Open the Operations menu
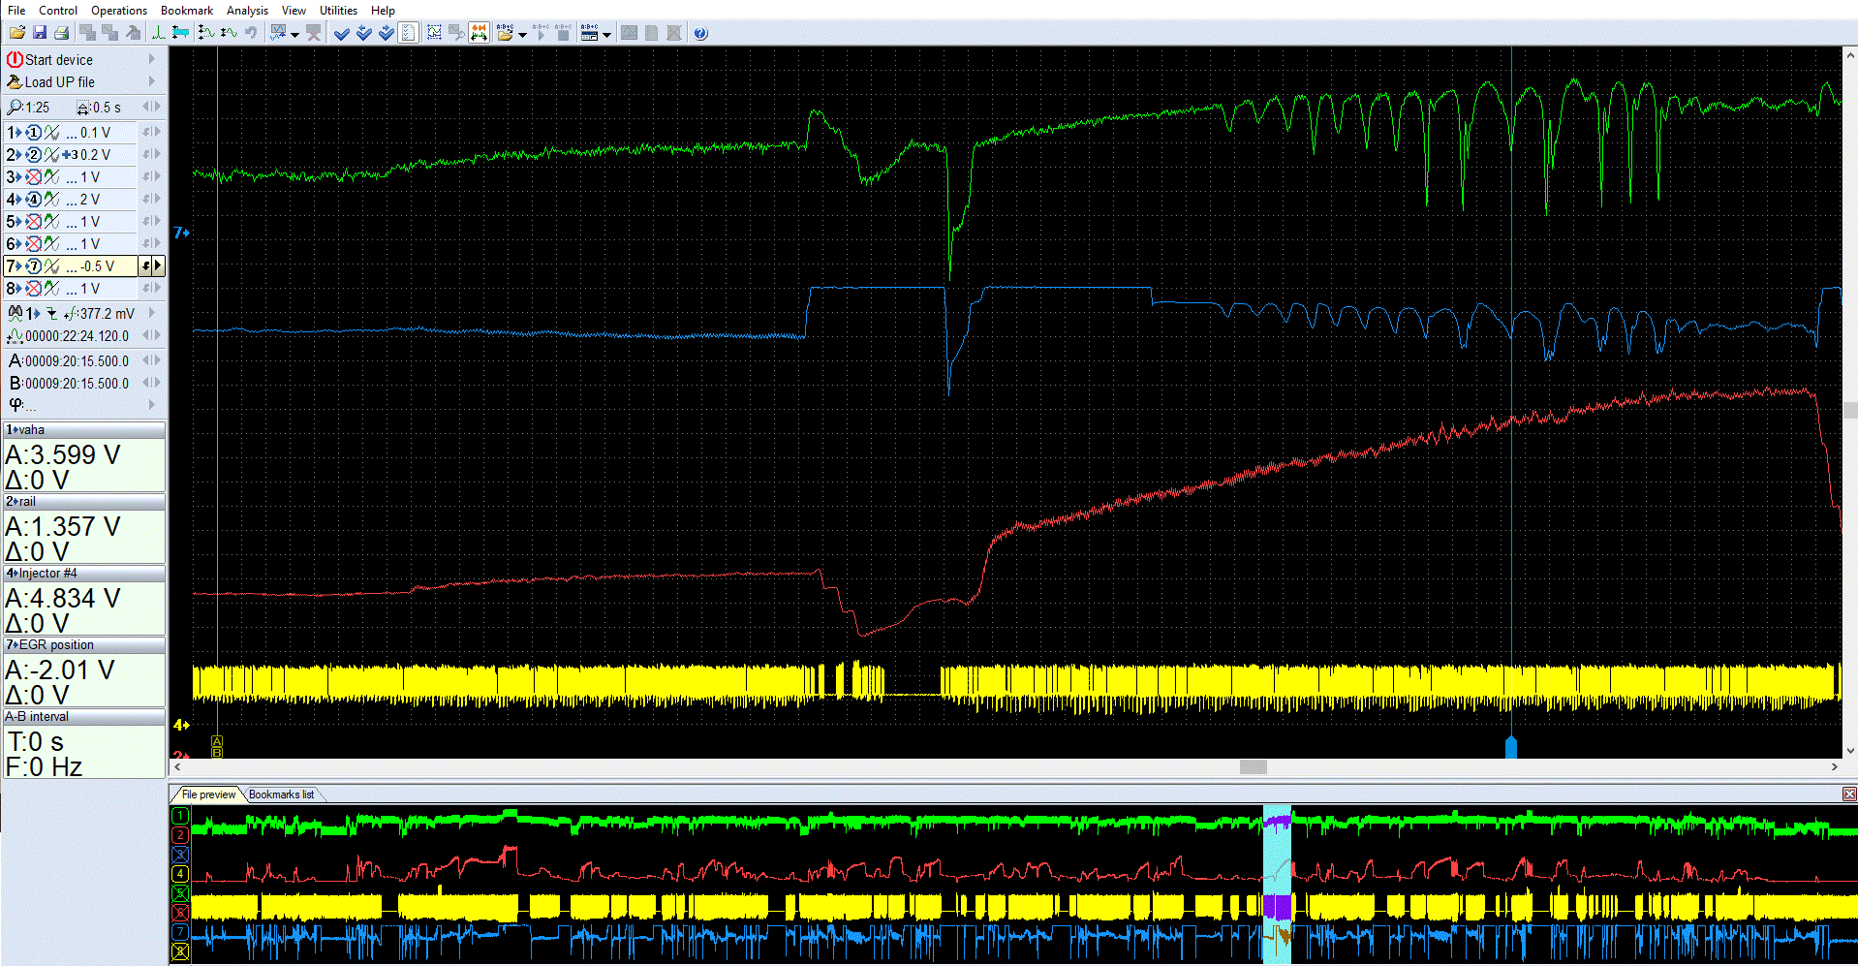 pyautogui.click(x=119, y=10)
